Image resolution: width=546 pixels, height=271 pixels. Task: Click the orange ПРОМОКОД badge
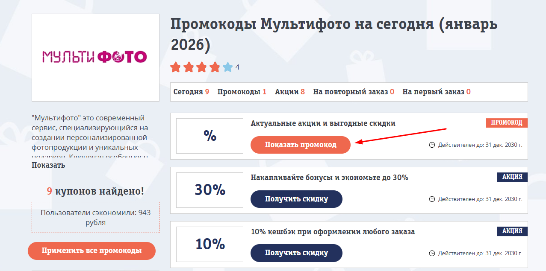pyautogui.click(x=506, y=123)
